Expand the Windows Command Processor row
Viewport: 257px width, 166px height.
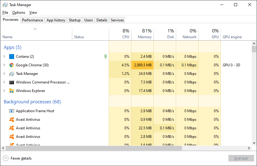pyautogui.click(x=4, y=82)
